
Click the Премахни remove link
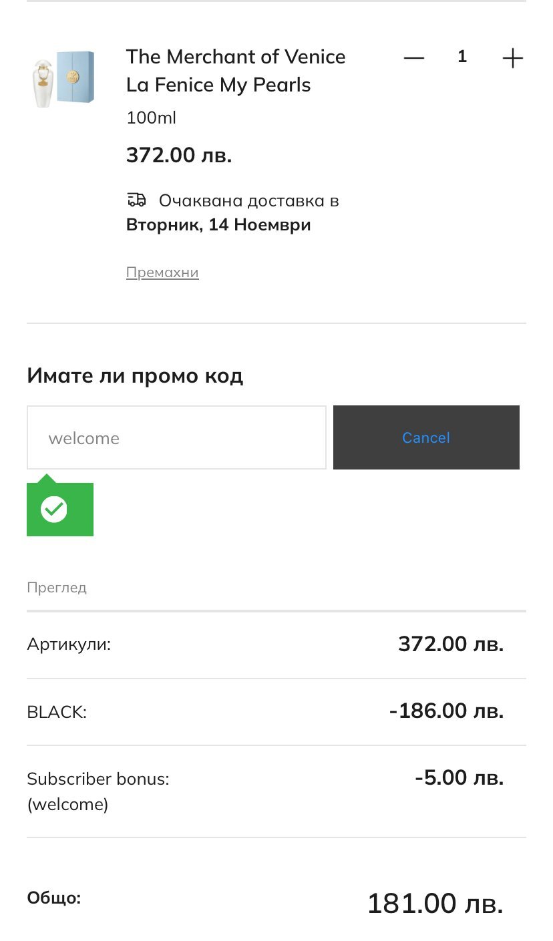162,272
